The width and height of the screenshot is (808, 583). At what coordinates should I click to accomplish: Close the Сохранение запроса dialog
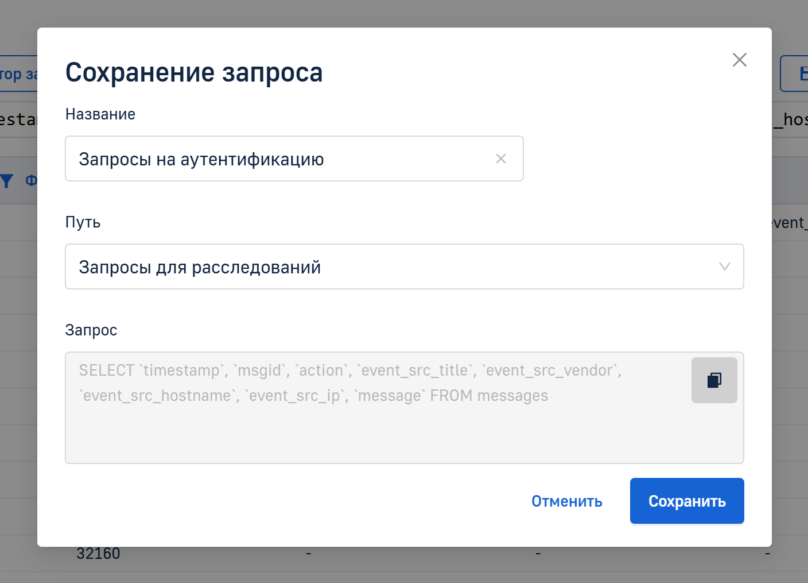(x=739, y=60)
